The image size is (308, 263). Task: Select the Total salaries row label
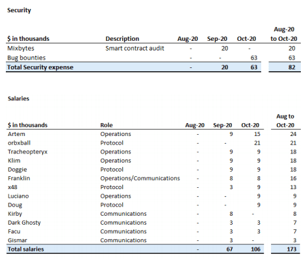click(26, 249)
